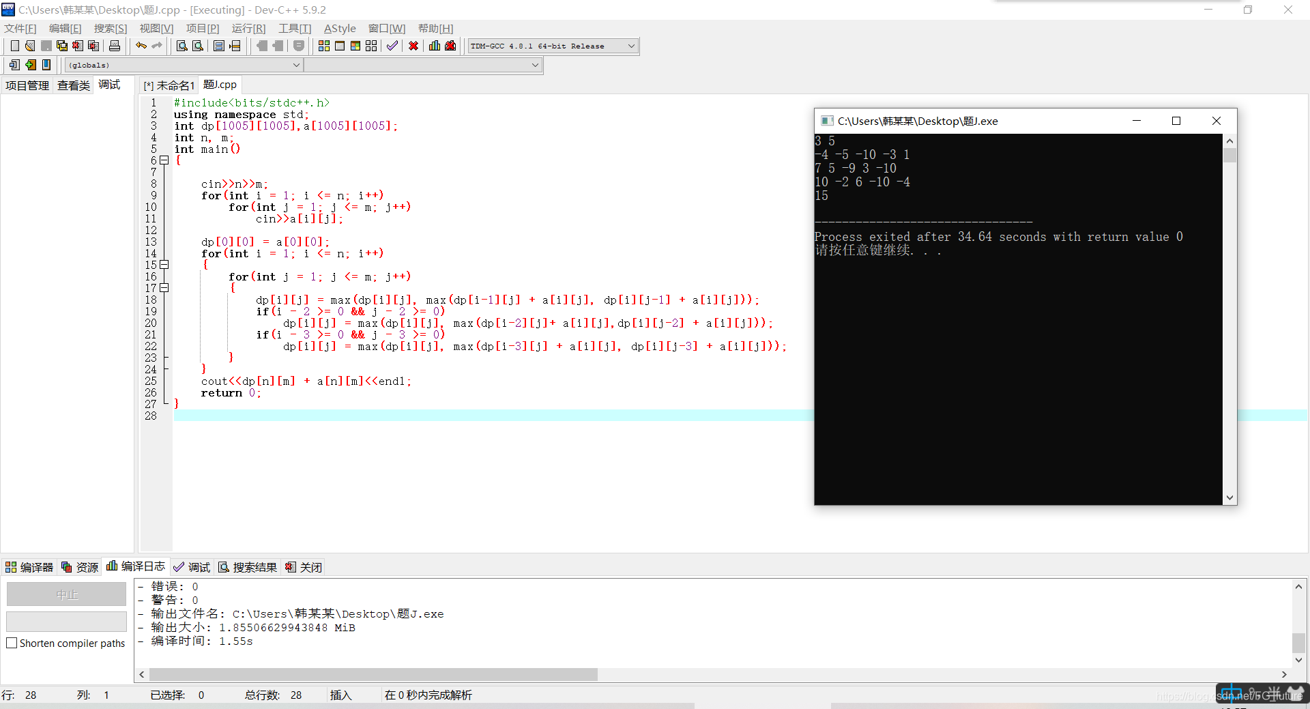This screenshot has width=1310, height=709.
Task: Compile the program using toolbar icon
Action: 324,46
